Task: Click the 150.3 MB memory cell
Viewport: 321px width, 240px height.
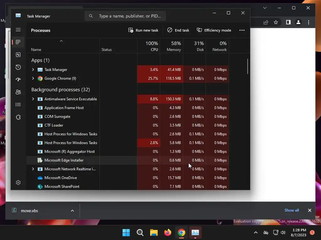Action: (171, 99)
